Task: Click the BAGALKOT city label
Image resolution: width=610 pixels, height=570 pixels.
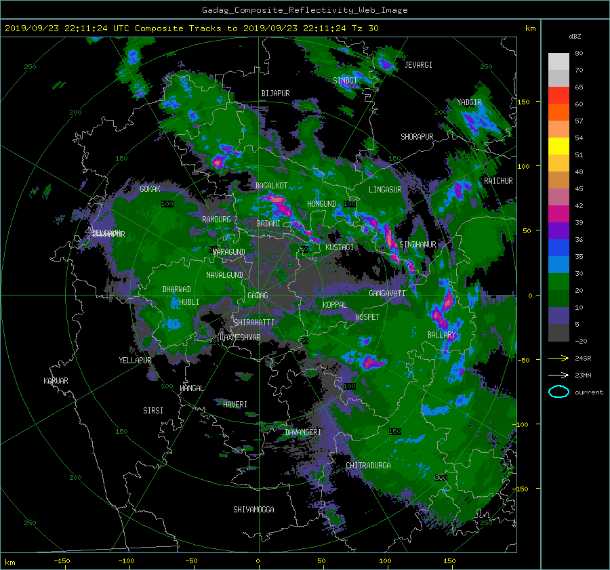Action: [x=271, y=186]
